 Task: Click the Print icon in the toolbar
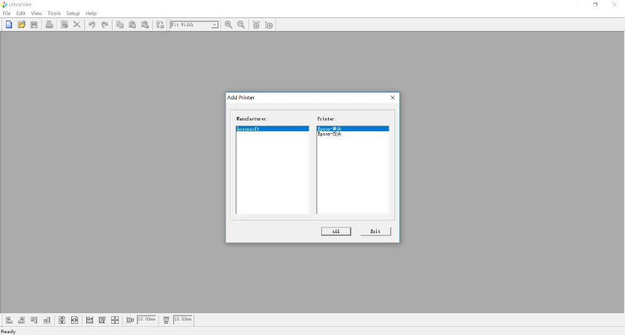tap(49, 25)
